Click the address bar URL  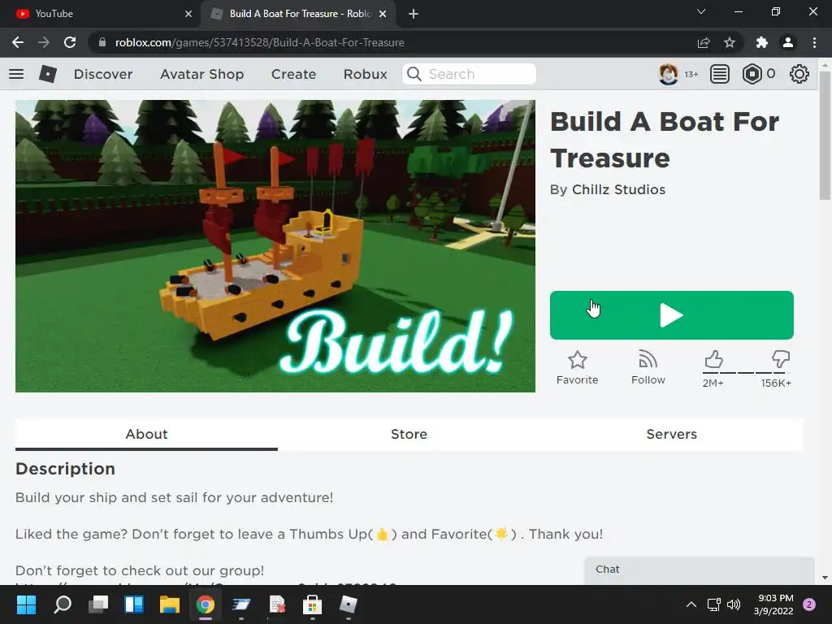coord(259,42)
